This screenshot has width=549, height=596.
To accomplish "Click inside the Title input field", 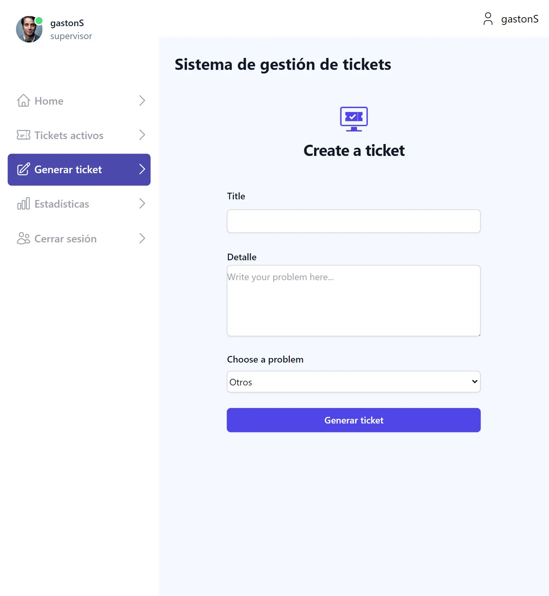I will coord(354,221).
